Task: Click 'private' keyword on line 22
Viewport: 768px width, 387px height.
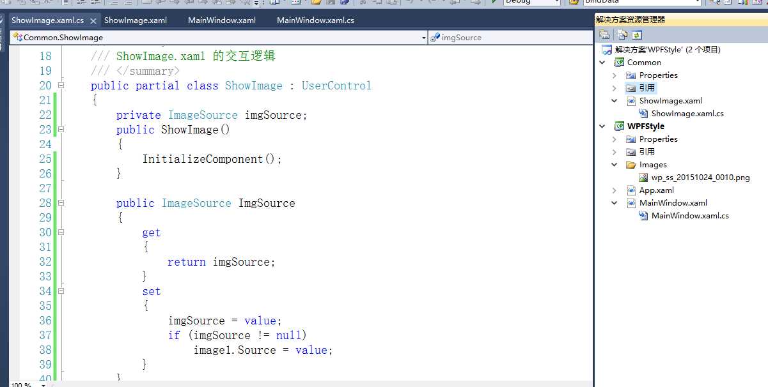Action: point(139,115)
